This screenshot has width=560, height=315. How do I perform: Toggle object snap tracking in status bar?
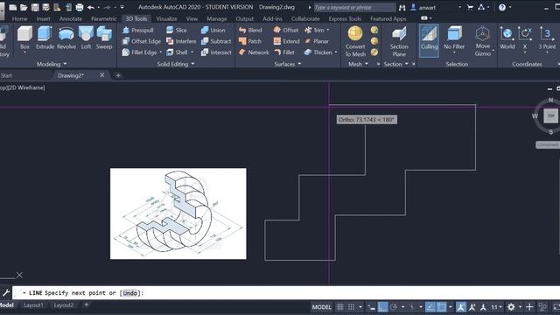430,307
